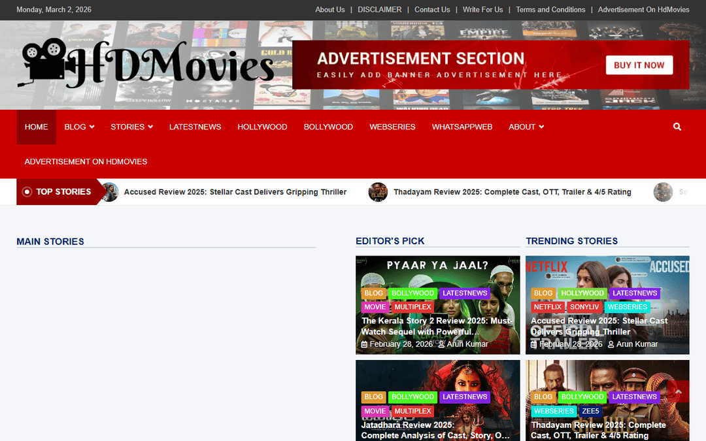Screen dimensions: 706x441
Task: Open About Us link in top bar
Action: click(330, 9)
